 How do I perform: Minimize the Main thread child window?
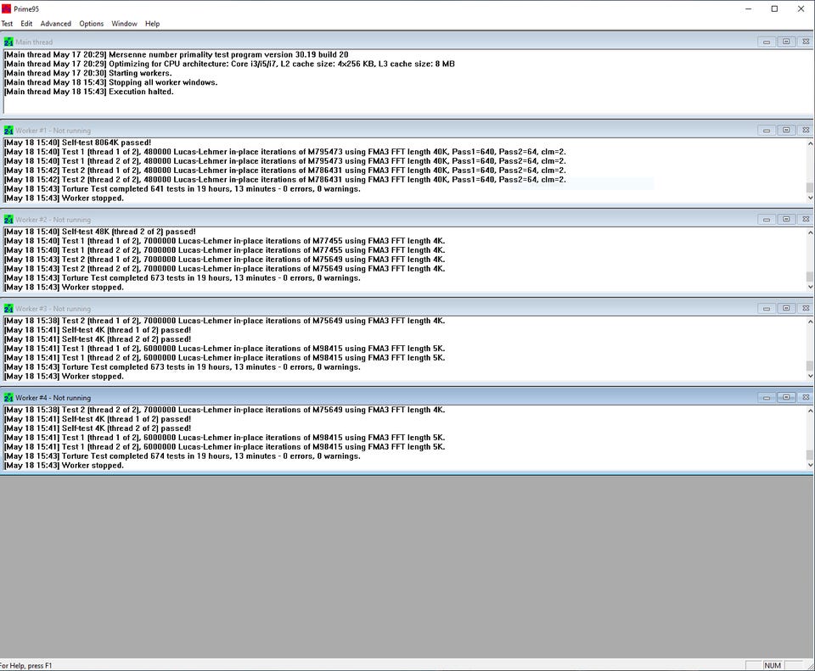coord(766,42)
